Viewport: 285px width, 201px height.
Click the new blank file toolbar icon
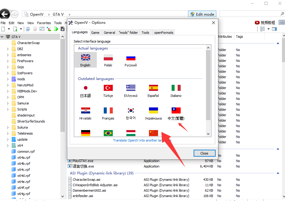coord(3,29)
